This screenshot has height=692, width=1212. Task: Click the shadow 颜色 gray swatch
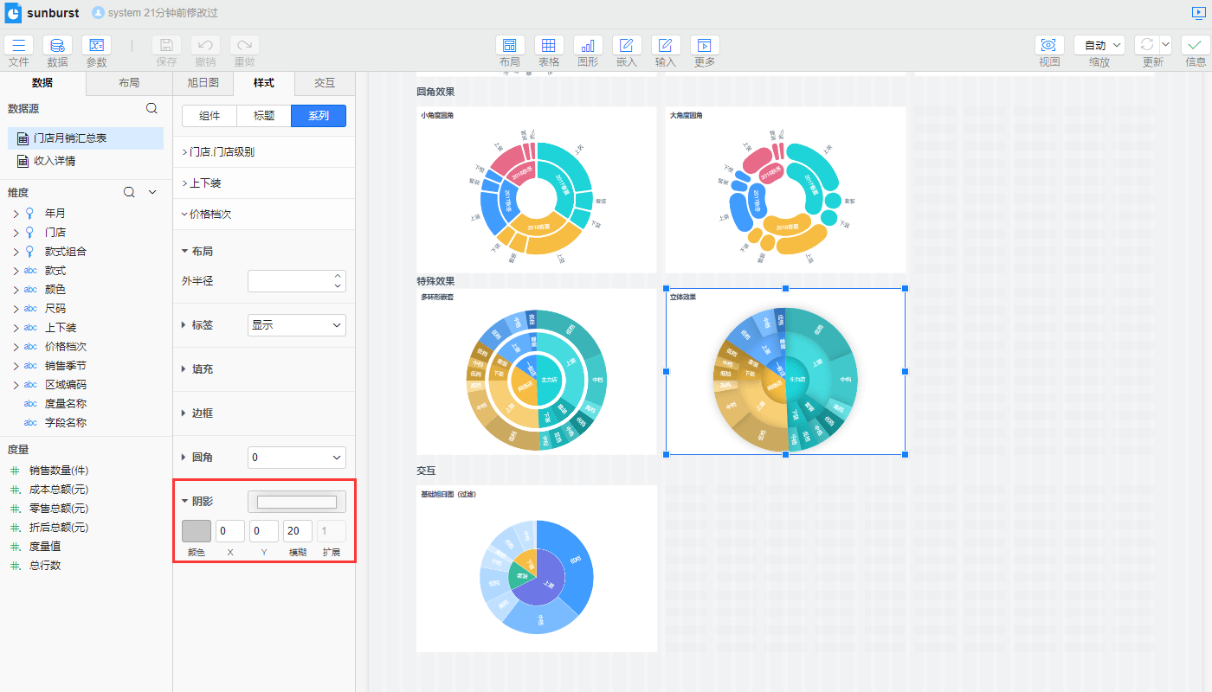197,531
